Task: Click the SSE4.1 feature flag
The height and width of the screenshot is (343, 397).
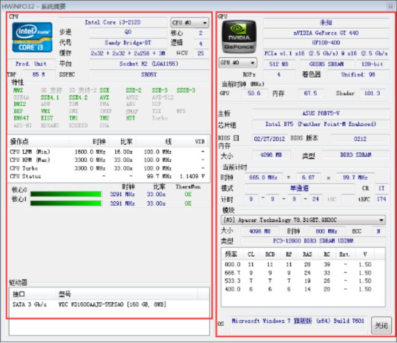Action: point(50,97)
